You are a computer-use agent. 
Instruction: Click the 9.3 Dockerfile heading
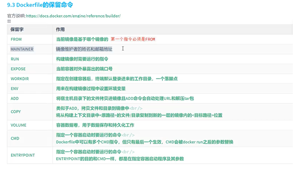[40, 5]
